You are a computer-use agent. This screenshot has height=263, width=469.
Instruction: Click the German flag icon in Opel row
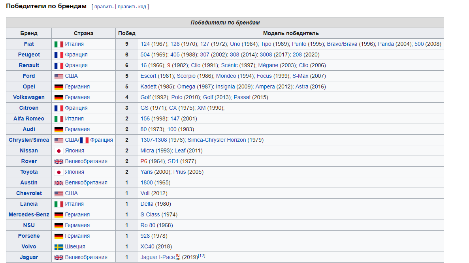click(x=58, y=87)
